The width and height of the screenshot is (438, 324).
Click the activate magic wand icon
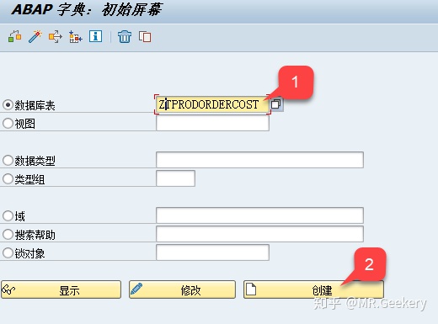(x=35, y=37)
